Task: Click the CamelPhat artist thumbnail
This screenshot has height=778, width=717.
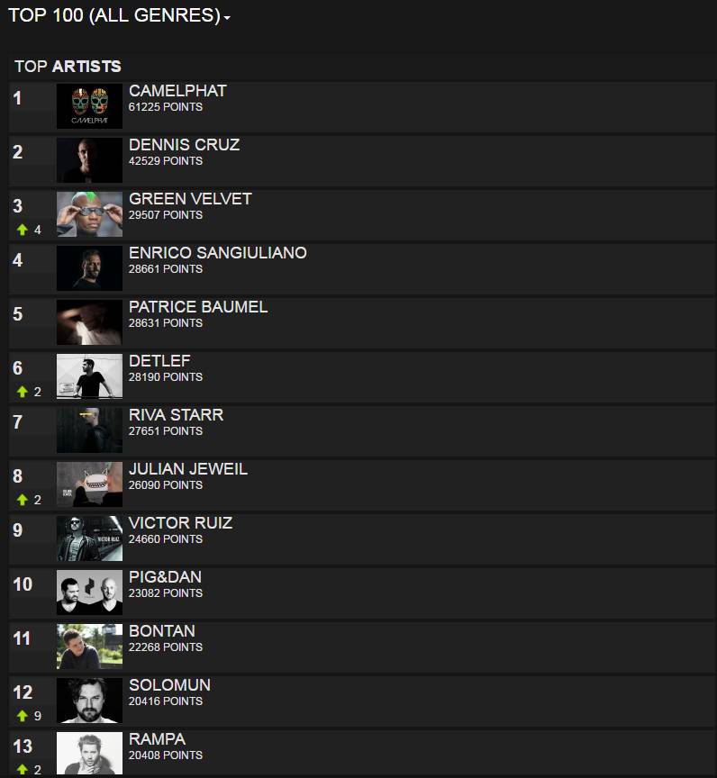Action: (89, 106)
